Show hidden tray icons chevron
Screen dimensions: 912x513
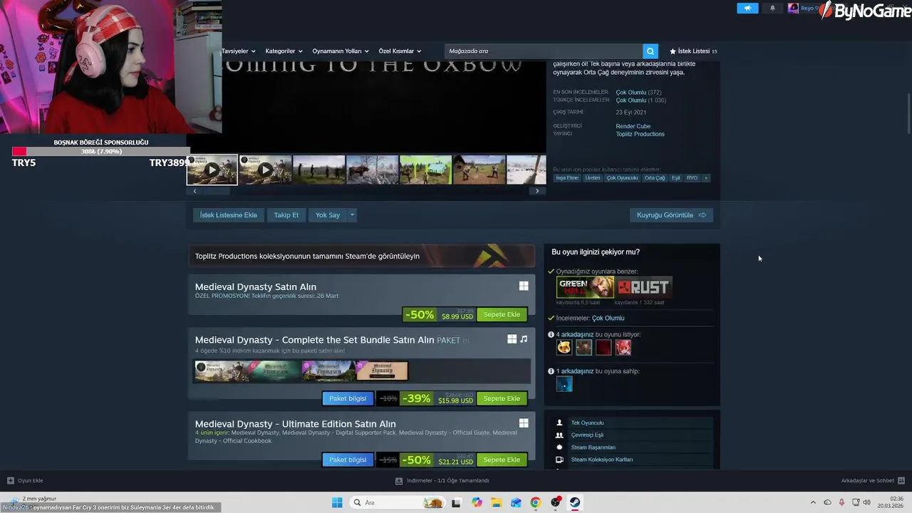click(x=813, y=502)
